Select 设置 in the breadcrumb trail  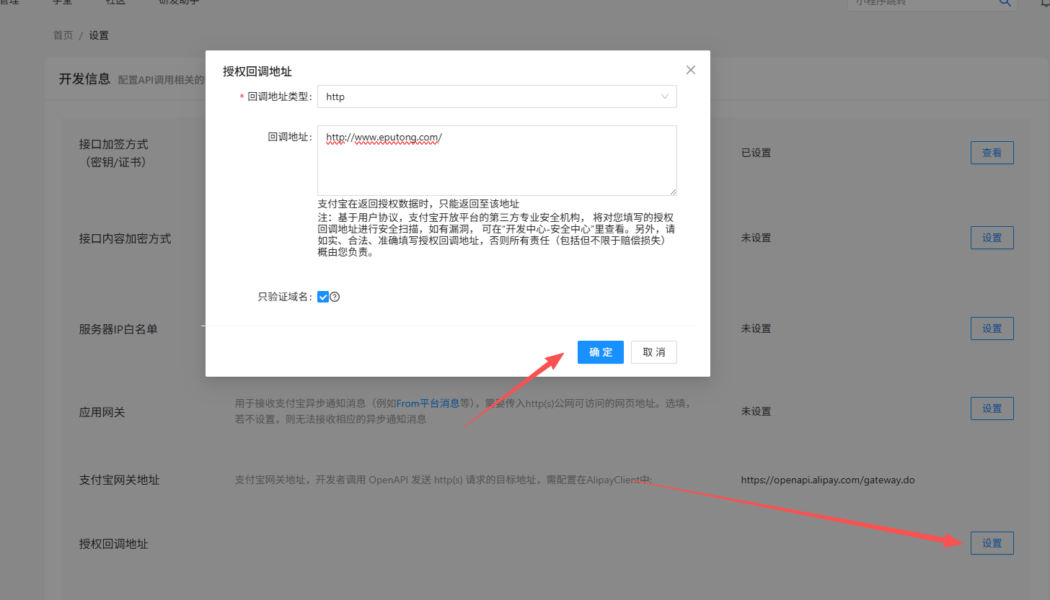tap(99, 35)
